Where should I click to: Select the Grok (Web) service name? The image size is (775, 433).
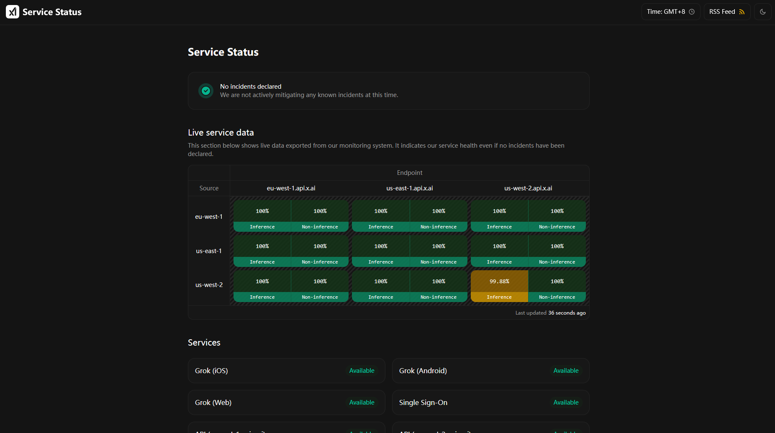pyautogui.click(x=213, y=402)
